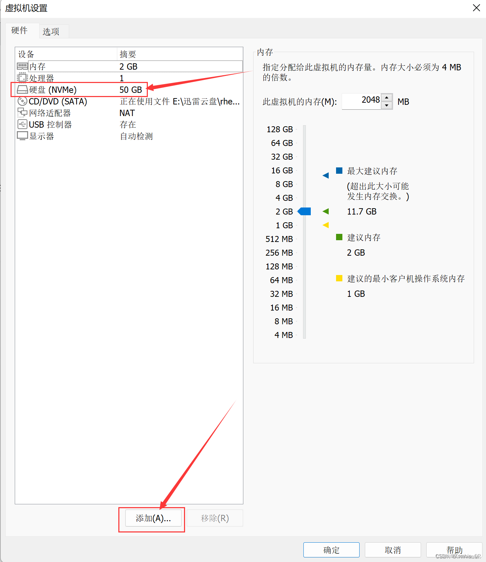Click the memory value field showing 2048
This screenshot has height=562, width=486.
point(361,101)
